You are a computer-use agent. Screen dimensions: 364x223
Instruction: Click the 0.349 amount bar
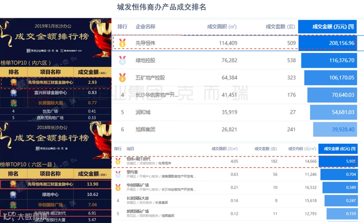pyautogui.click(x=340, y=188)
